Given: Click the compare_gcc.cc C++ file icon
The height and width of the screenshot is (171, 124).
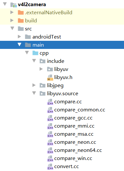Looking at the screenshot, I should 50,118.
